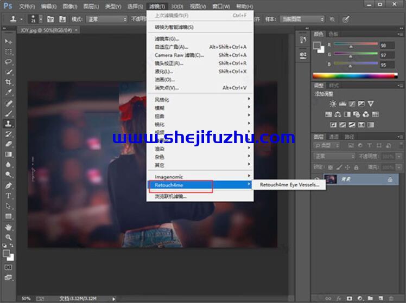
Task: Select the Pen tool
Action: pos(8,185)
